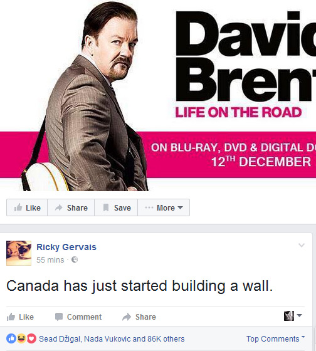Click the page Share arrow icon
Image resolution: width=316 pixels, height=351 pixels.
click(59, 207)
